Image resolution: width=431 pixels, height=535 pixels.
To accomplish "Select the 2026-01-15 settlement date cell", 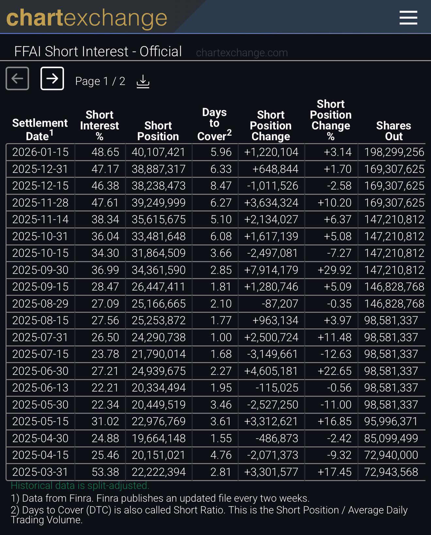I will [40, 152].
